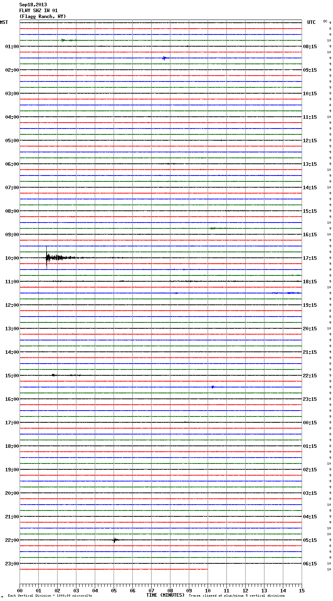The image size is (333, 601).
Task: Select the 01:00 MST time label
Action: [x=12, y=47]
